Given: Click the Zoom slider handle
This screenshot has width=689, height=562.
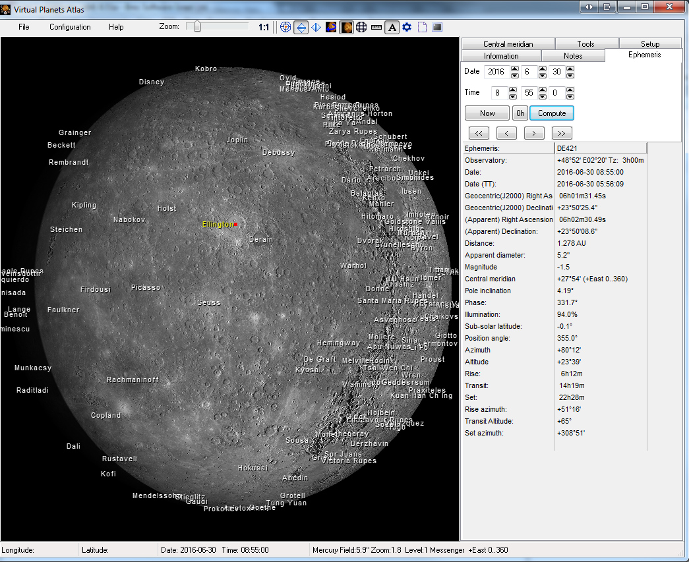Looking at the screenshot, I should click(196, 26).
